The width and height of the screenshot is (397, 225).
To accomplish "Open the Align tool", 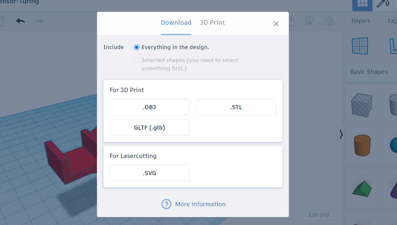I will 310,21.
